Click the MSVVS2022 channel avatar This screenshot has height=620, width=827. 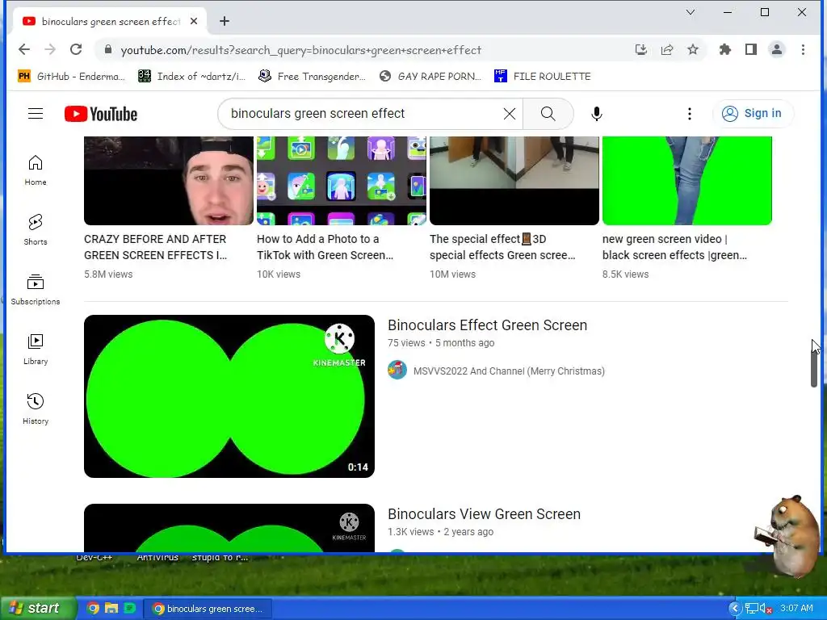[397, 370]
